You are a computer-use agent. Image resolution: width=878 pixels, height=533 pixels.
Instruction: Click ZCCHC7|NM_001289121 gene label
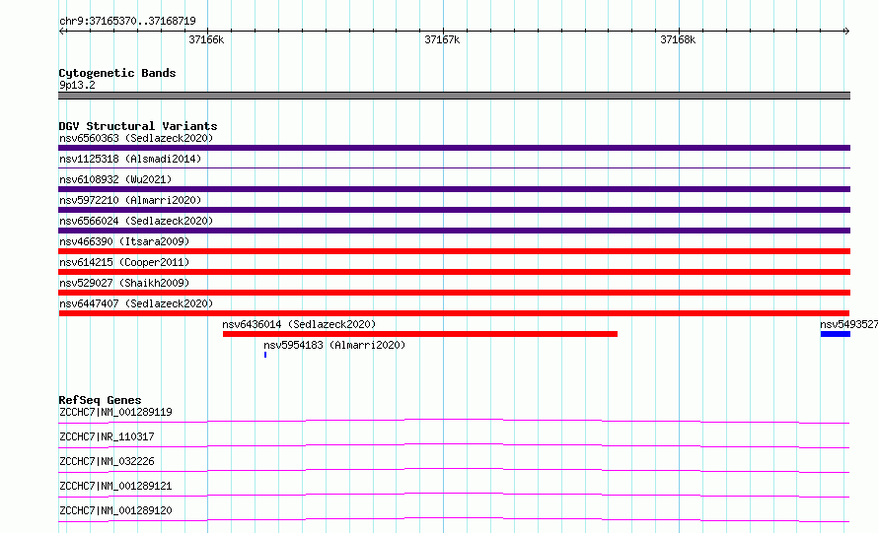coord(115,486)
